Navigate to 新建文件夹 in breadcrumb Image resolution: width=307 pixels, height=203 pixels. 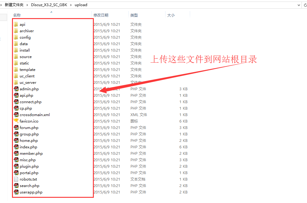pos(14,5)
